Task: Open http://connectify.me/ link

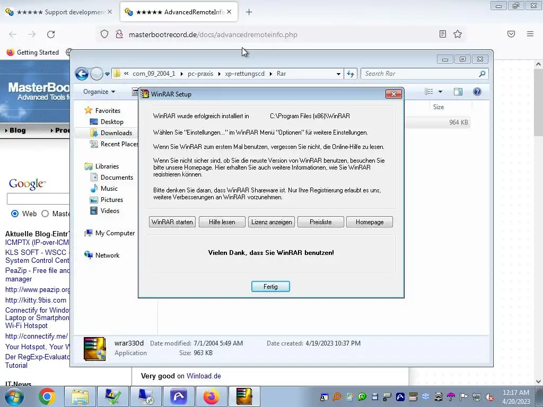Action: point(37,336)
